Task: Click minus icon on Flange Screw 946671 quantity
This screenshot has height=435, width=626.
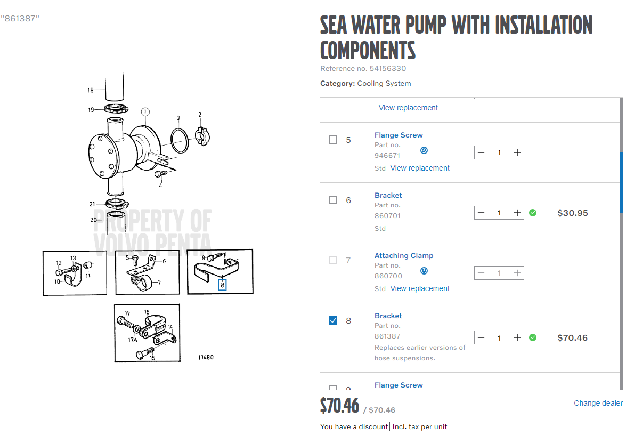Action: point(481,152)
